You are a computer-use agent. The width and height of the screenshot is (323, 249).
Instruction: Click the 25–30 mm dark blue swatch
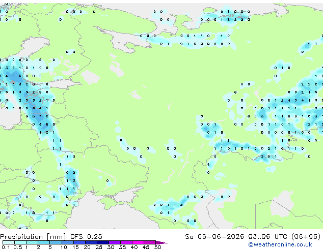[x=103, y=242]
